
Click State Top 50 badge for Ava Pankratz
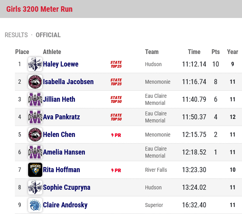pyautogui.click(x=116, y=117)
